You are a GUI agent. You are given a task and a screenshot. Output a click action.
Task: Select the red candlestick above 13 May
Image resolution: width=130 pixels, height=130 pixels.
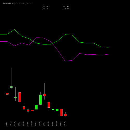pos(45,95)
